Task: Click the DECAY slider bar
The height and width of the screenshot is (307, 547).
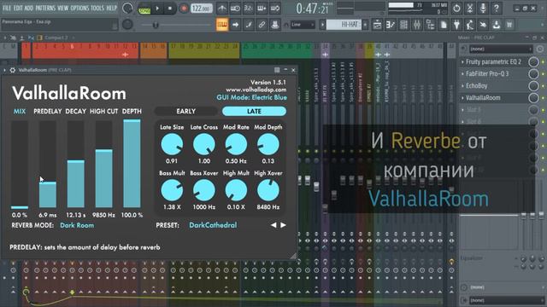Action: pos(76,165)
